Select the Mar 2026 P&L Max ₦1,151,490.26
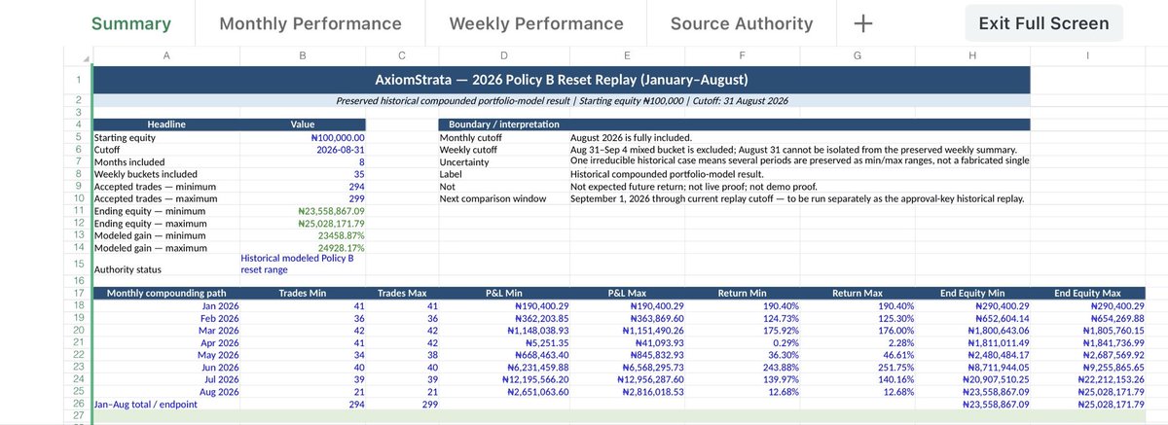This screenshot has height=425, width=1168. [626, 330]
